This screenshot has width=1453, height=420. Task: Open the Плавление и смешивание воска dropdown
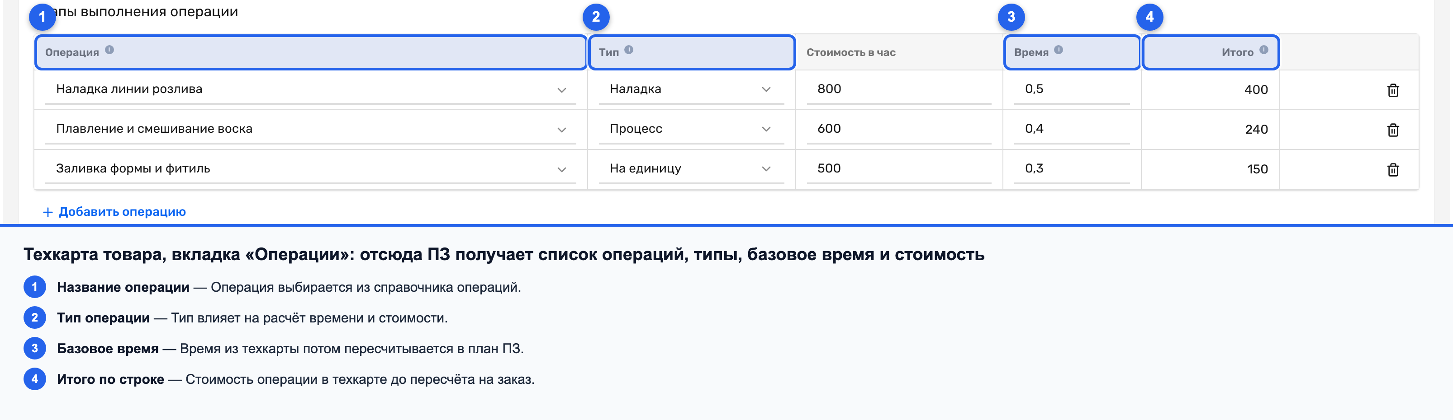click(310, 130)
